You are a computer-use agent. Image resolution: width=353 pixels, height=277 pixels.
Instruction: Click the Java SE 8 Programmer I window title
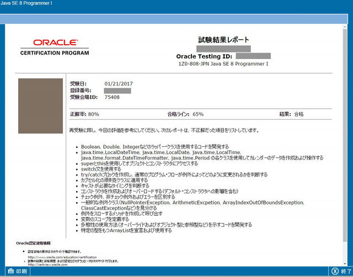pos(26,3)
